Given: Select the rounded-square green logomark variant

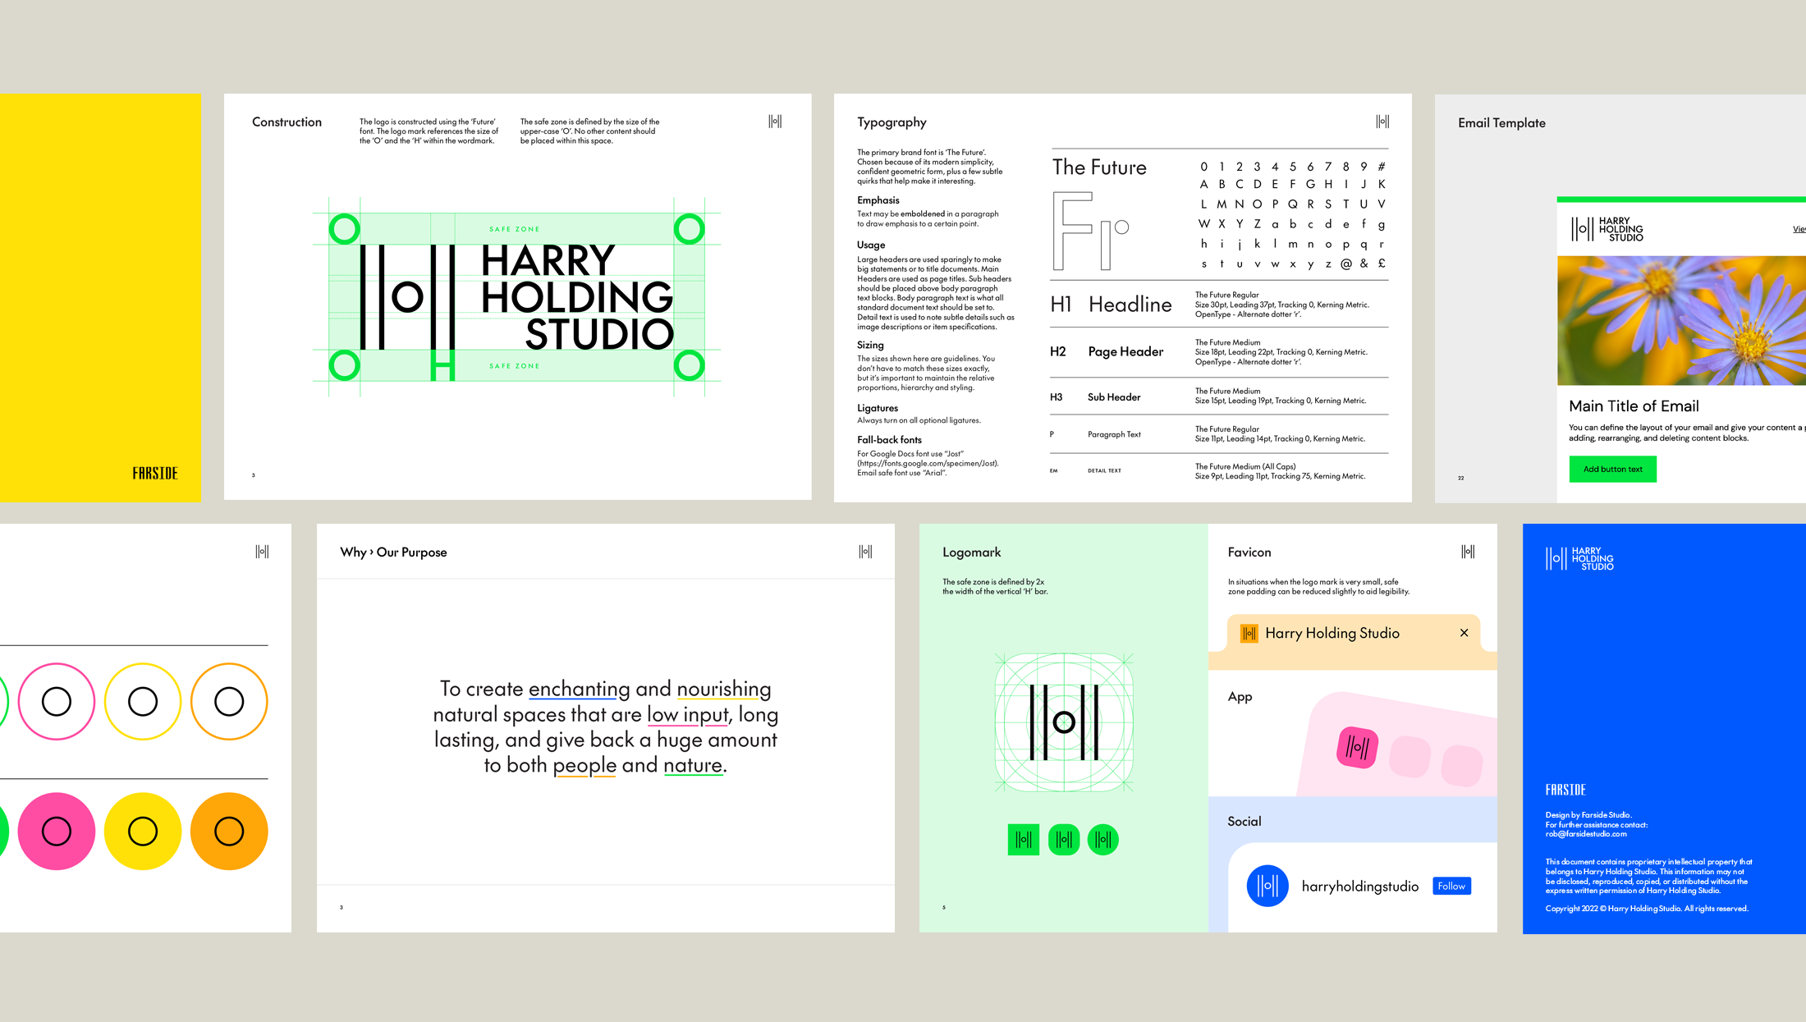Looking at the screenshot, I should pos(1064,840).
